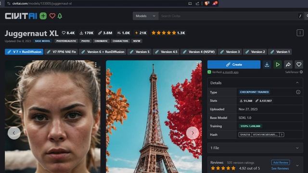Click the 8.4K likes heart stat

point(68,33)
